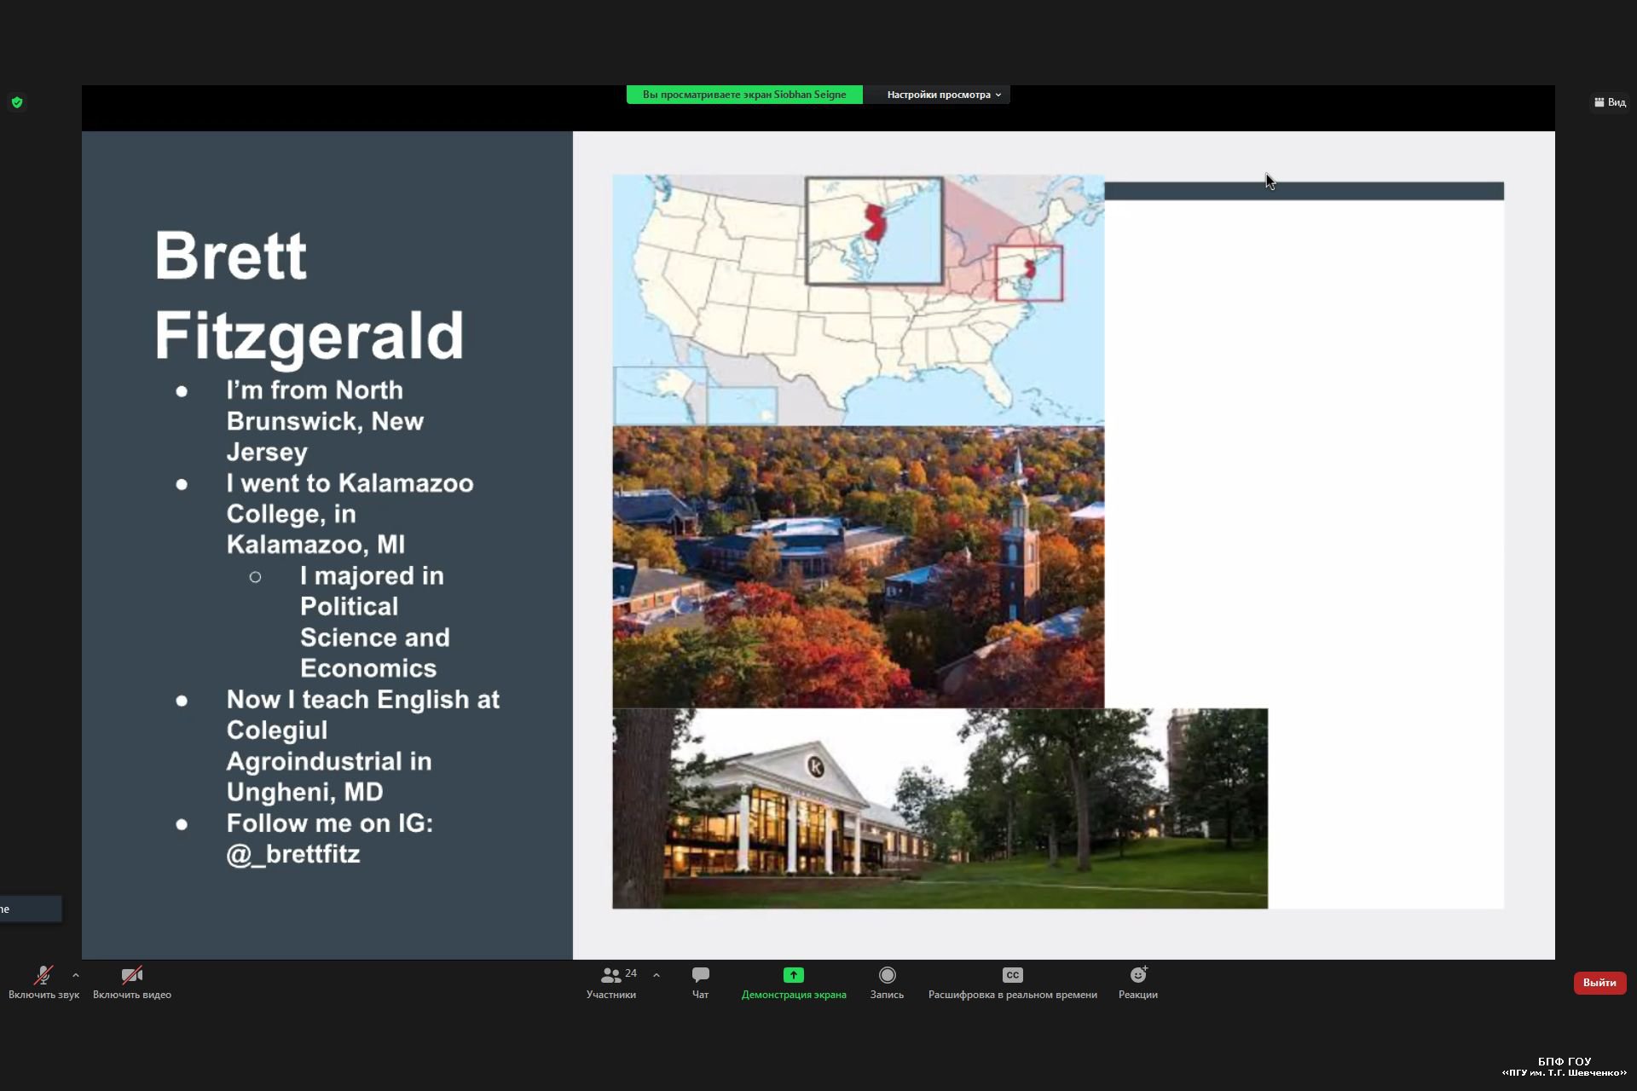Click the autumn campus aerial photo

pos(858,567)
